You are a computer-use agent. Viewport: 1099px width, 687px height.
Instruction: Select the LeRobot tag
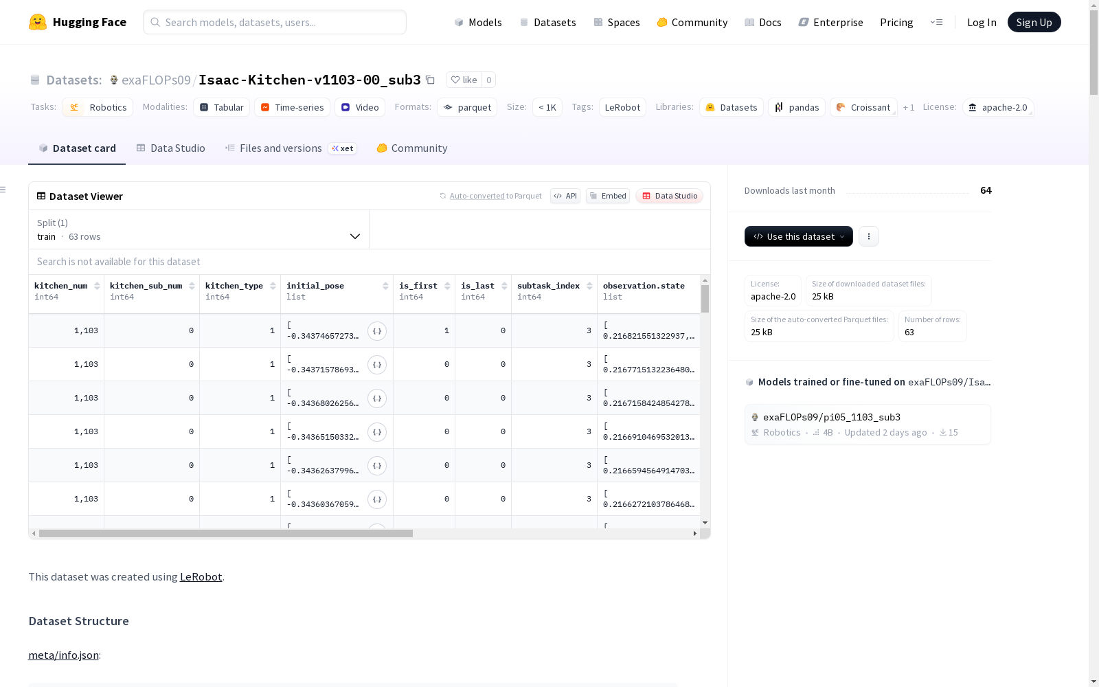(622, 107)
